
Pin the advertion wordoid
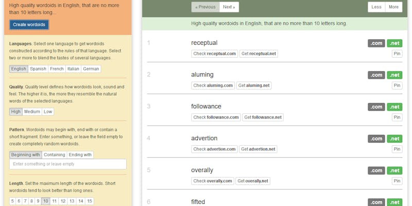[x=397, y=149]
